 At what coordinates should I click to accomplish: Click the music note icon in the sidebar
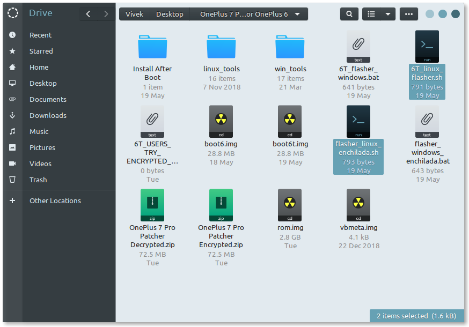(12, 131)
